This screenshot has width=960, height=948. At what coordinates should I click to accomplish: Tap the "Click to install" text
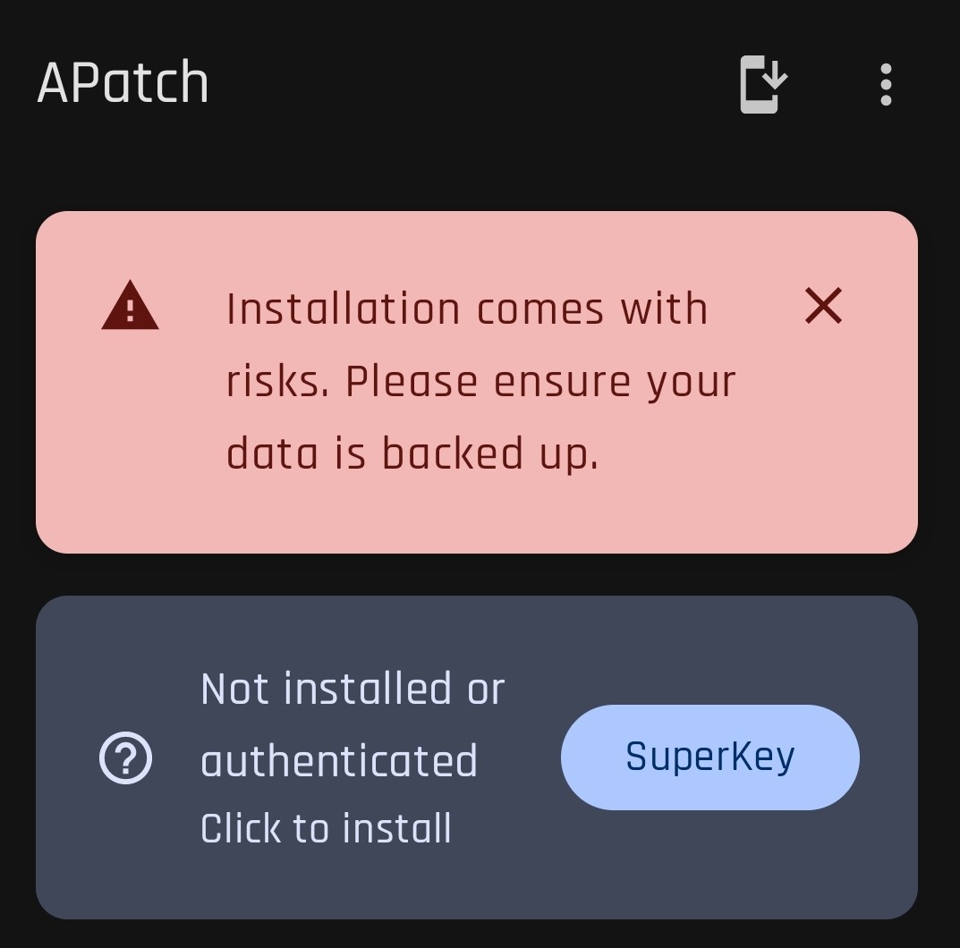point(326,828)
